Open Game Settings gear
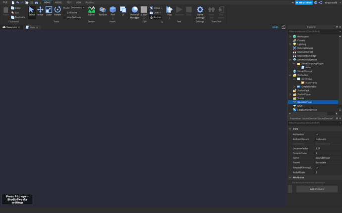 pyautogui.click(x=200, y=12)
